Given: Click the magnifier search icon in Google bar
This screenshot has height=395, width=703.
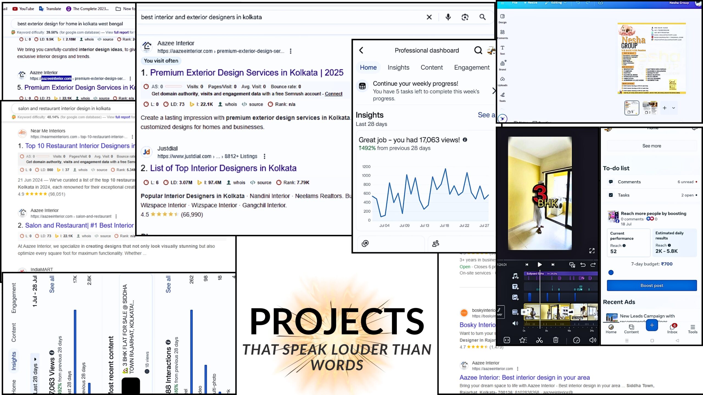Looking at the screenshot, I should point(482,17).
